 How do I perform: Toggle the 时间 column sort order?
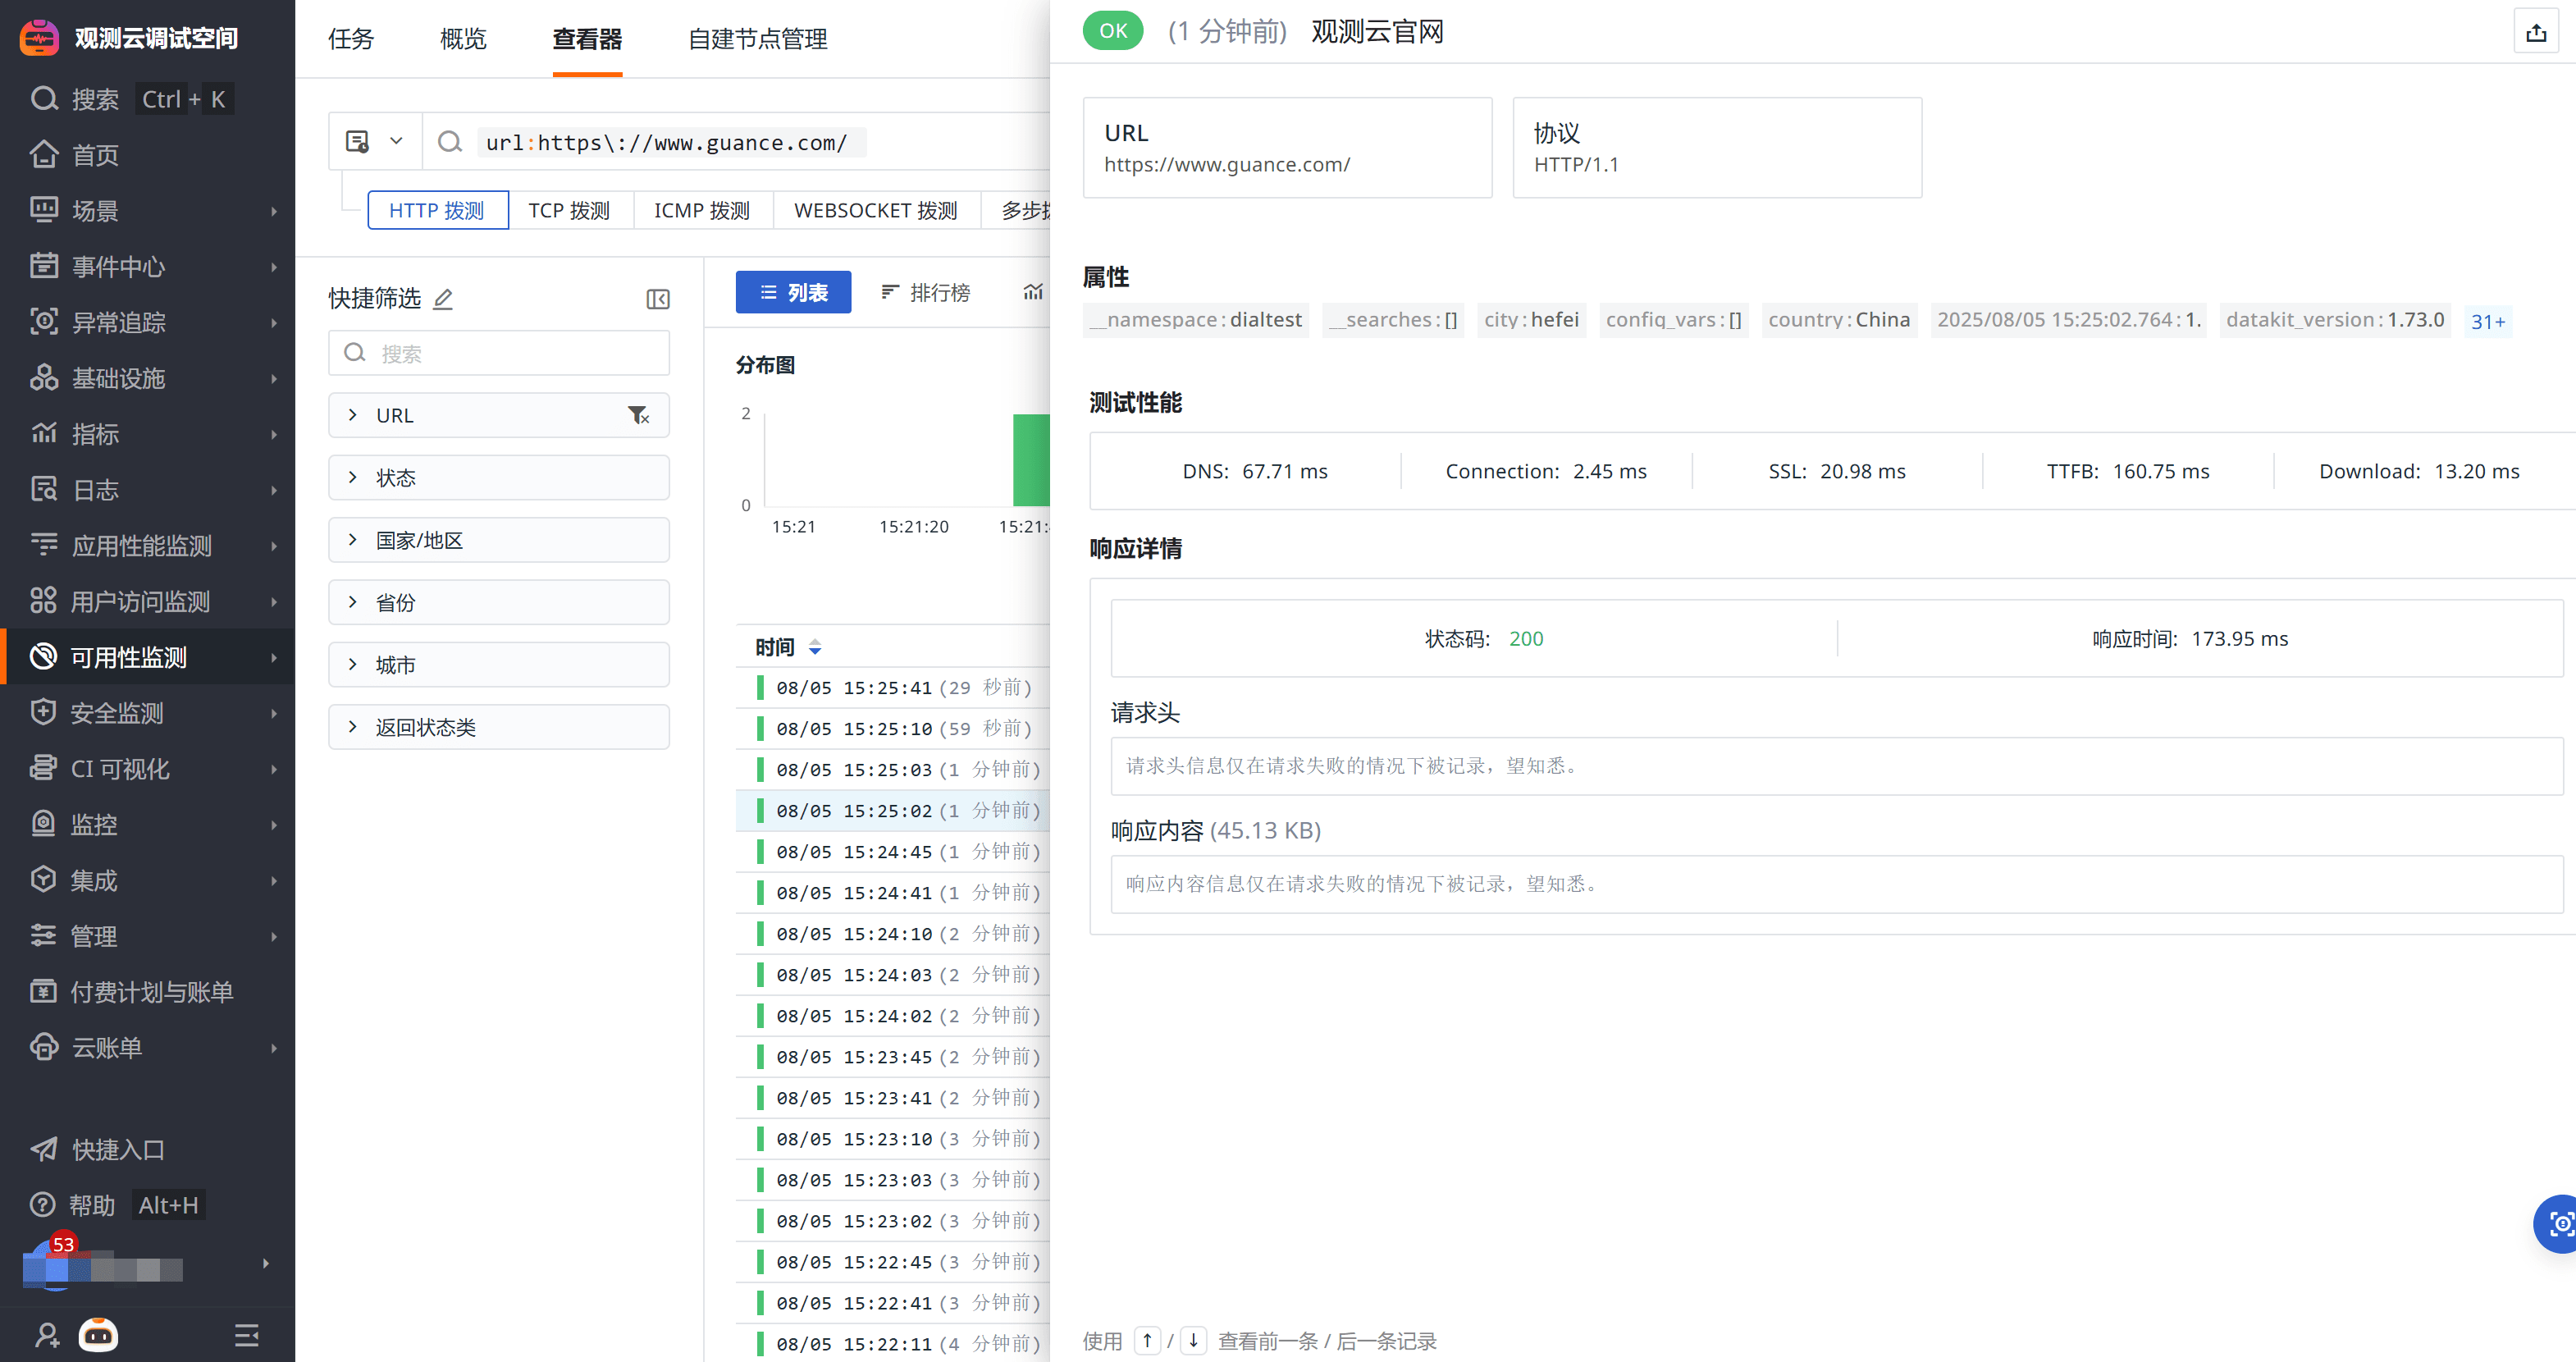click(x=815, y=647)
